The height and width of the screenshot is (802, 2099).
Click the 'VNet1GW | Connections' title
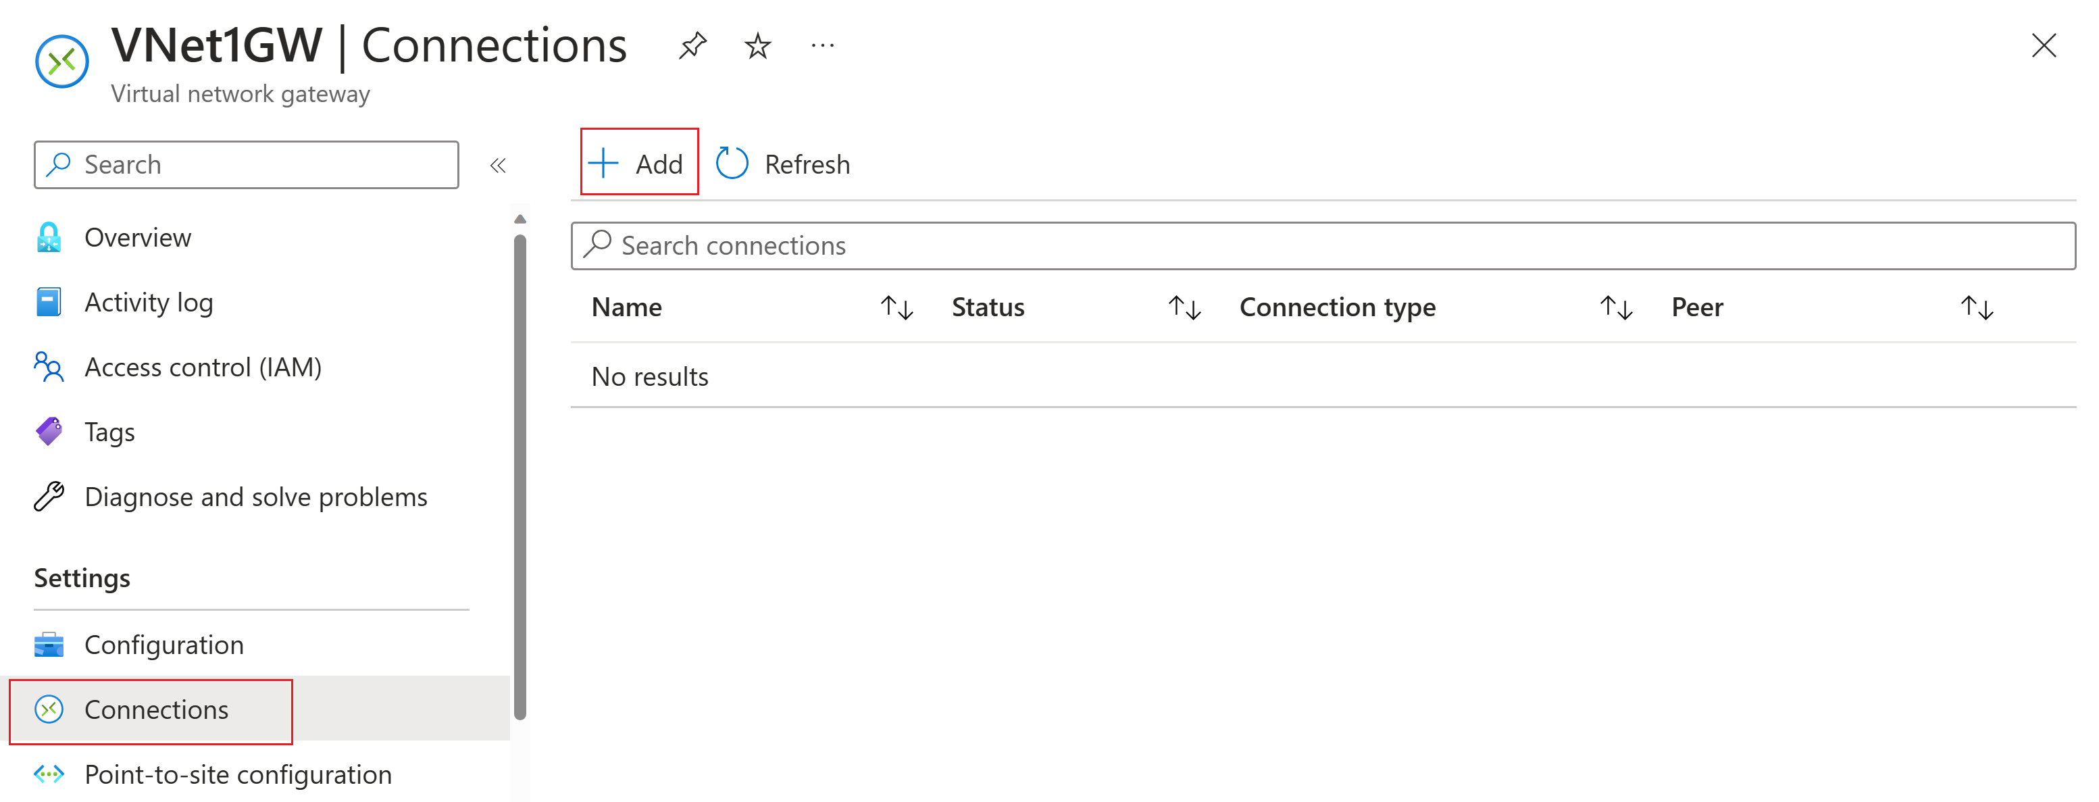[x=369, y=46]
